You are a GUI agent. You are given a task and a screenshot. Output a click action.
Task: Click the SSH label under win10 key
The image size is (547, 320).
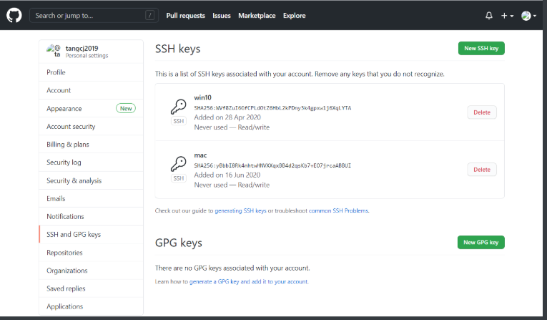click(x=179, y=121)
